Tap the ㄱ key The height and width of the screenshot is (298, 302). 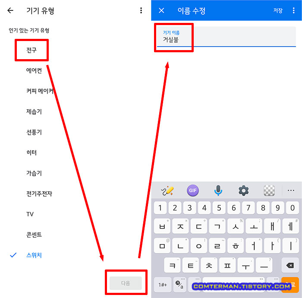pyautogui.click(x=217, y=226)
